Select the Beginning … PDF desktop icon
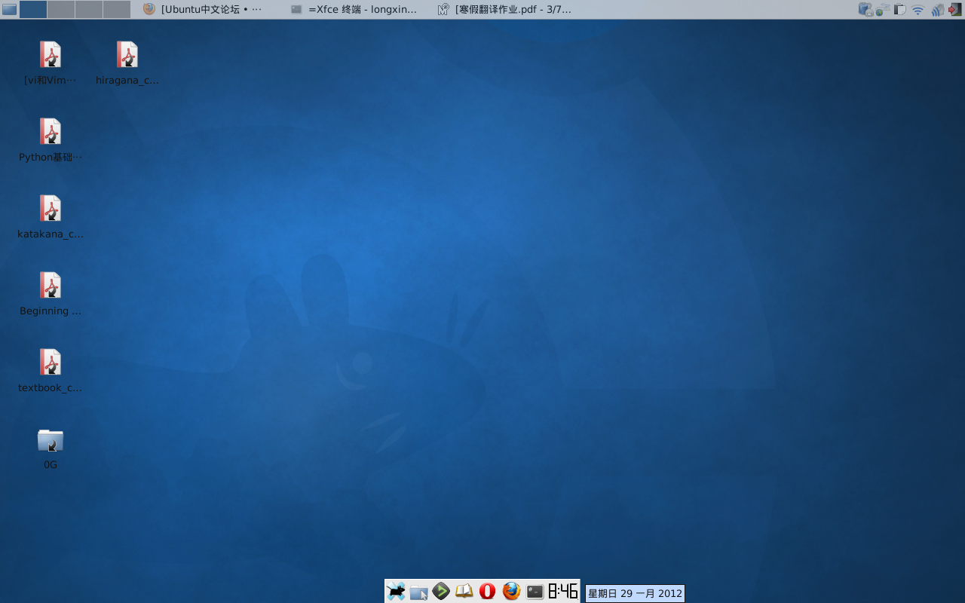Screen dimensions: 965x603 (51, 294)
